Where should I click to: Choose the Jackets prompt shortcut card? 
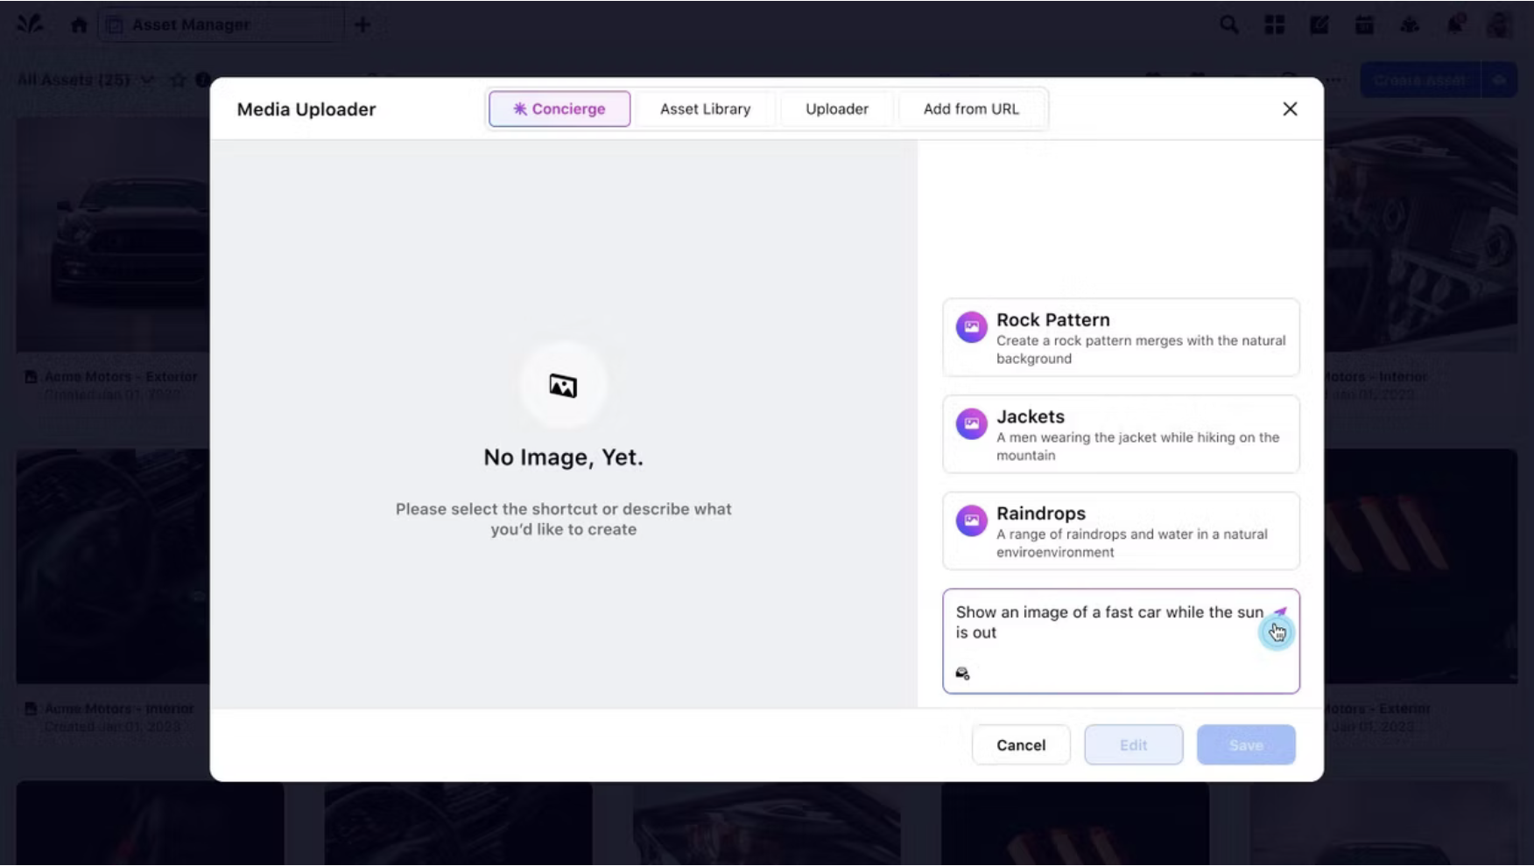pos(1121,434)
